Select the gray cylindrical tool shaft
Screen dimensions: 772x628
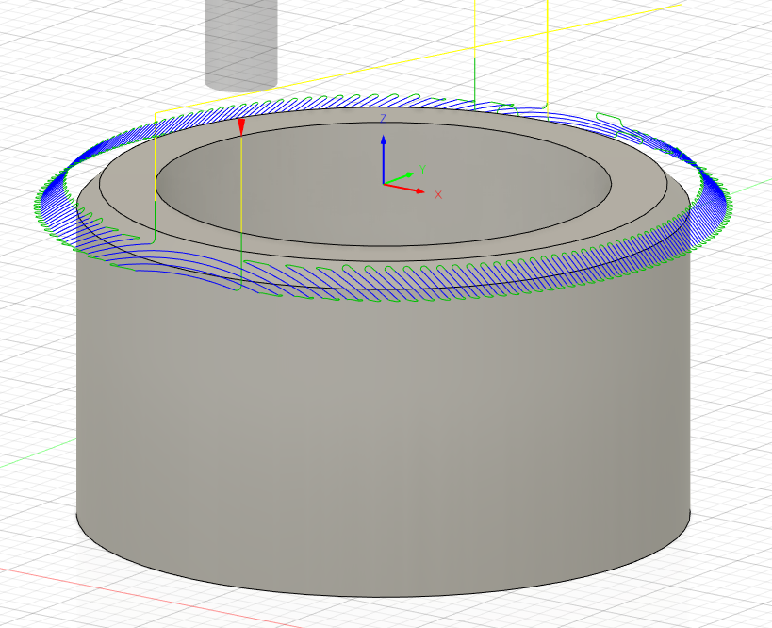241,45
